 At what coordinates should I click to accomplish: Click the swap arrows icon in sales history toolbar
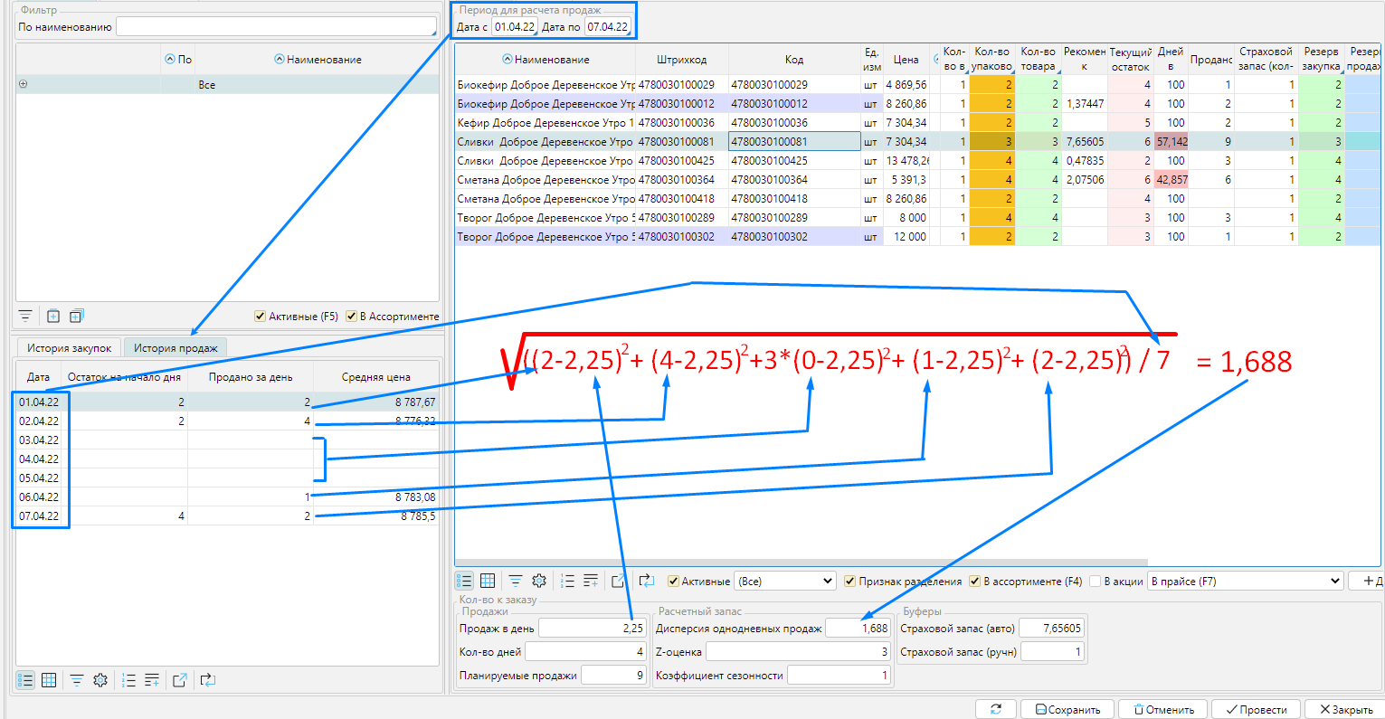pos(207,680)
